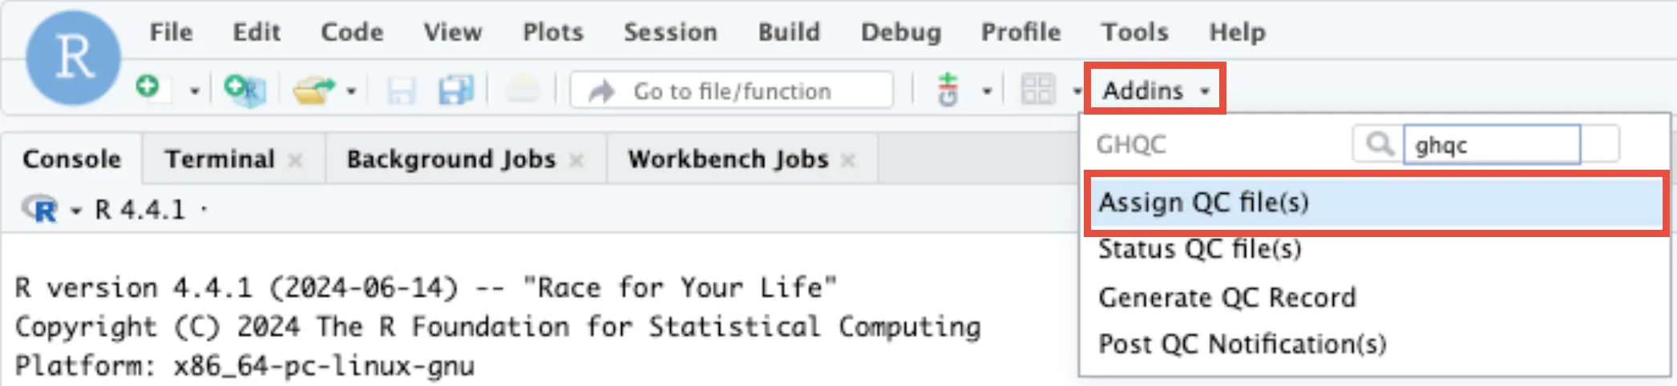Image resolution: width=1677 pixels, height=386 pixels.
Task: Click the addins search box containing ghqc
Action: coord(1491,145)
